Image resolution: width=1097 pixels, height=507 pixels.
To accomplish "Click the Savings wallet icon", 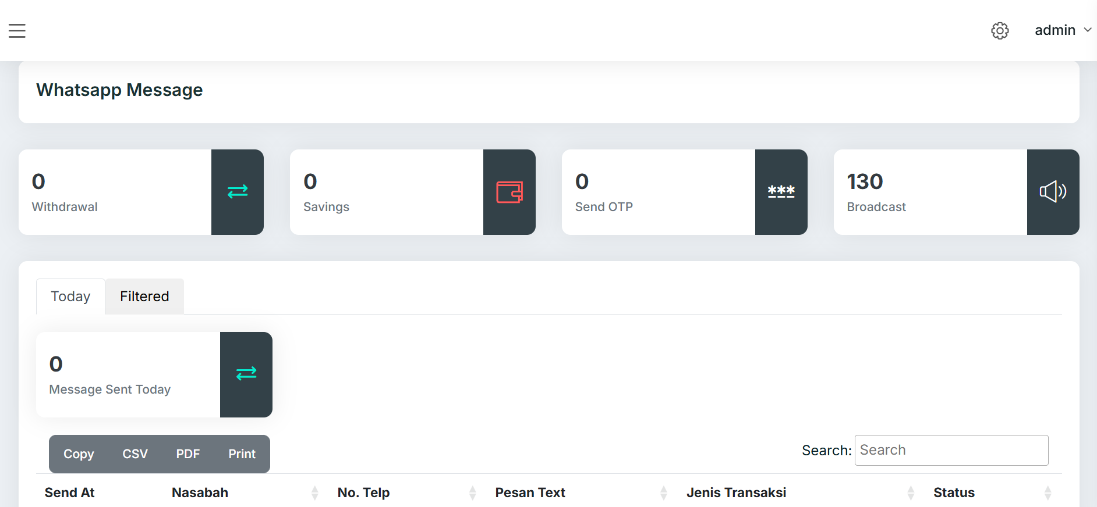I will (x=509, y=192).
